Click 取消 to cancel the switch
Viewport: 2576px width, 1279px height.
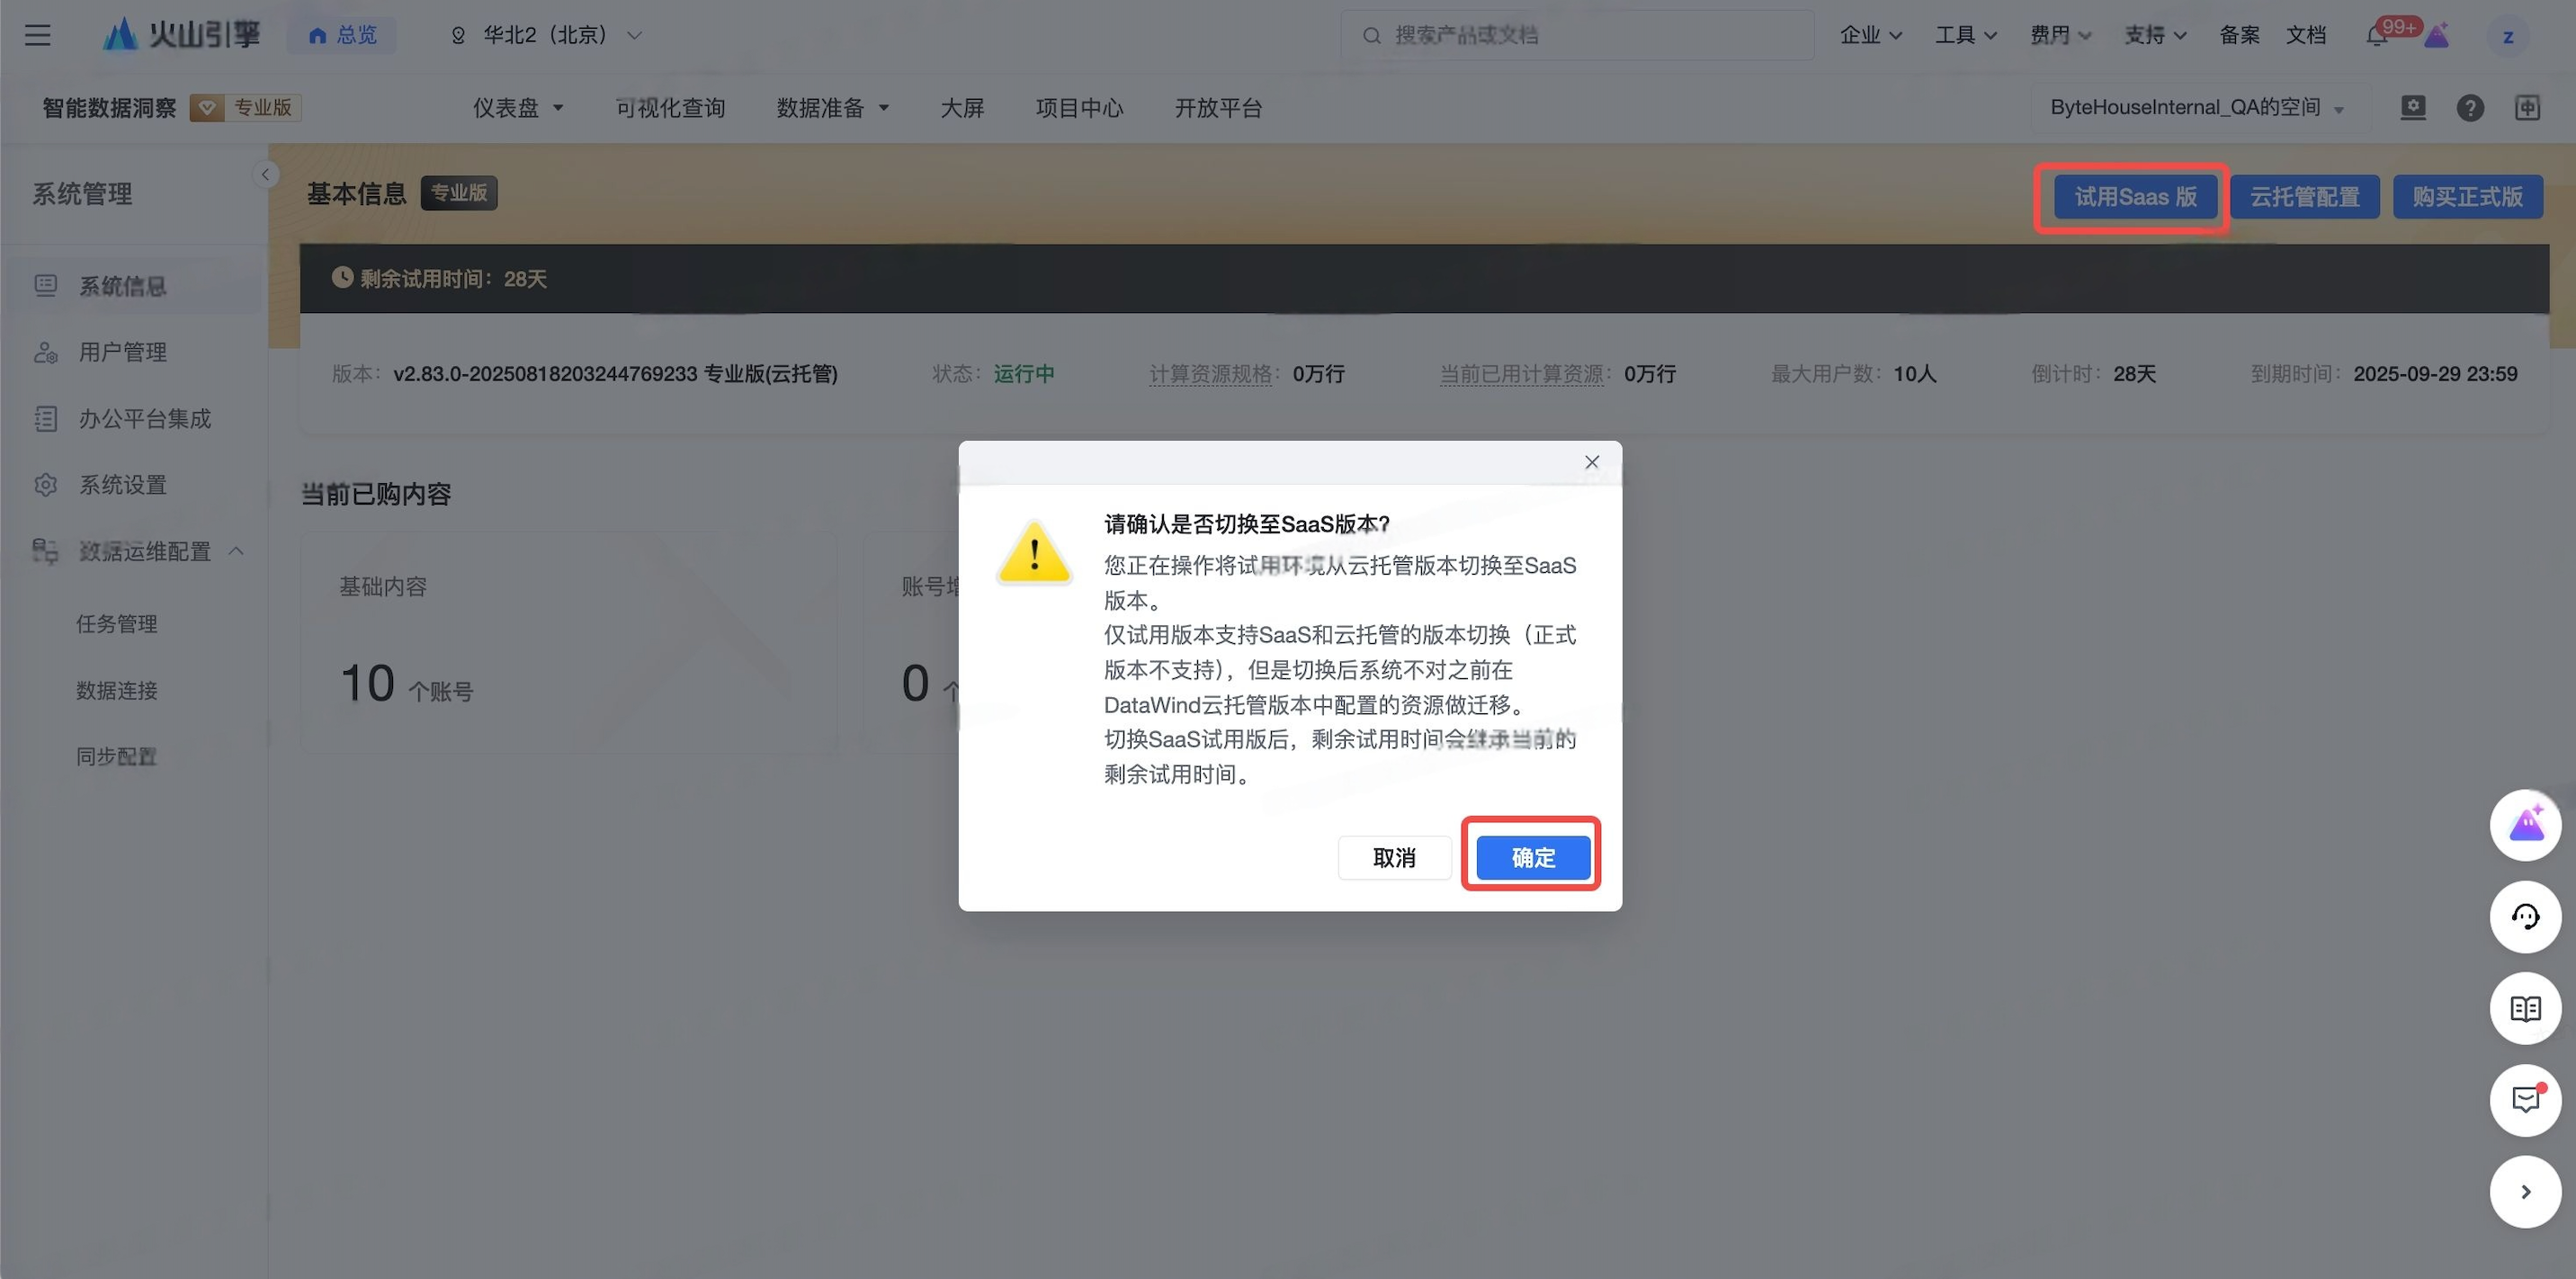coord(1393,857)
